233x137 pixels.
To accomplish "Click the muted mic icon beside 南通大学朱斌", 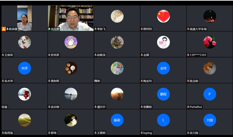I will point(188,29).
